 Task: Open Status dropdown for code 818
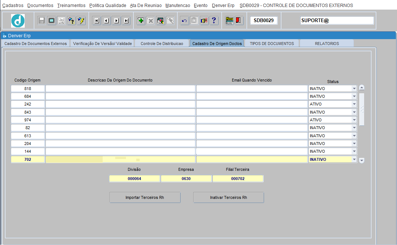[354, 89]
